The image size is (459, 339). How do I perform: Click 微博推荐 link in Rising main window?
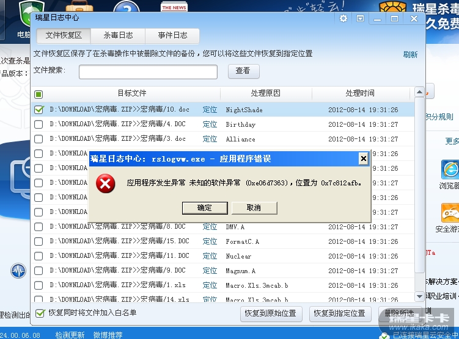point(108,335)
